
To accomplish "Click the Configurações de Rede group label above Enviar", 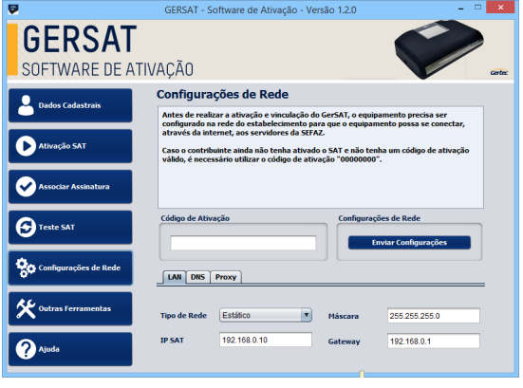I will [x=380, y=218].
